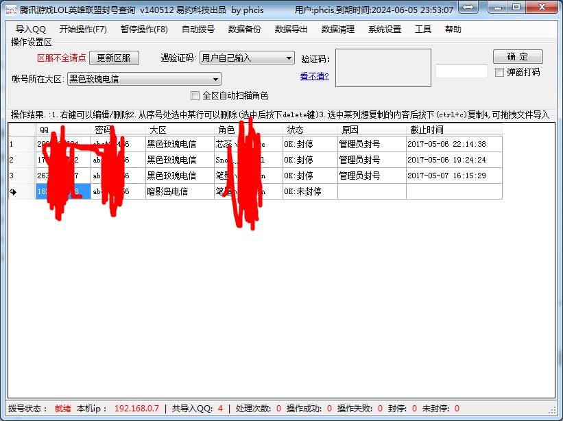Image resolution: width=563 pixels, height=421 pixels.
Task: Click OK:未封停 status cell
Action: (310, 192)
